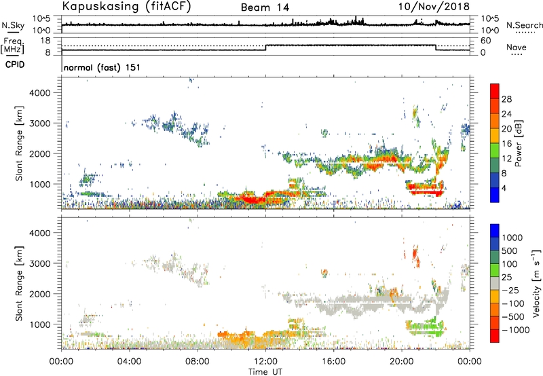Click the '4' tick on the power scale
The width and height of the screenshot is (543, 376).
[x=504, y=188]
